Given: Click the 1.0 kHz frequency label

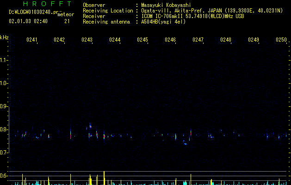Looking at the screenshot, I should click(4, 83).
